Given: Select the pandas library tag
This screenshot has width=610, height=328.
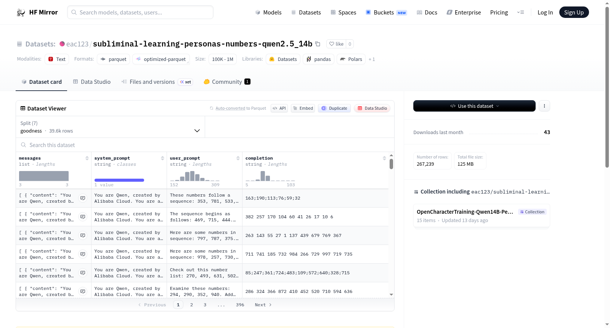Looking at the screenshot, I should (319, 59).
